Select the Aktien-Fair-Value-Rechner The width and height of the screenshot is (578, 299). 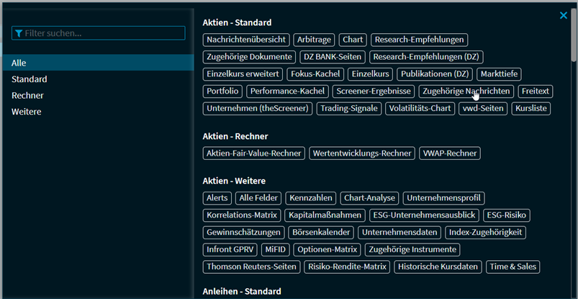pyautogui.click(x=254, y=153)
